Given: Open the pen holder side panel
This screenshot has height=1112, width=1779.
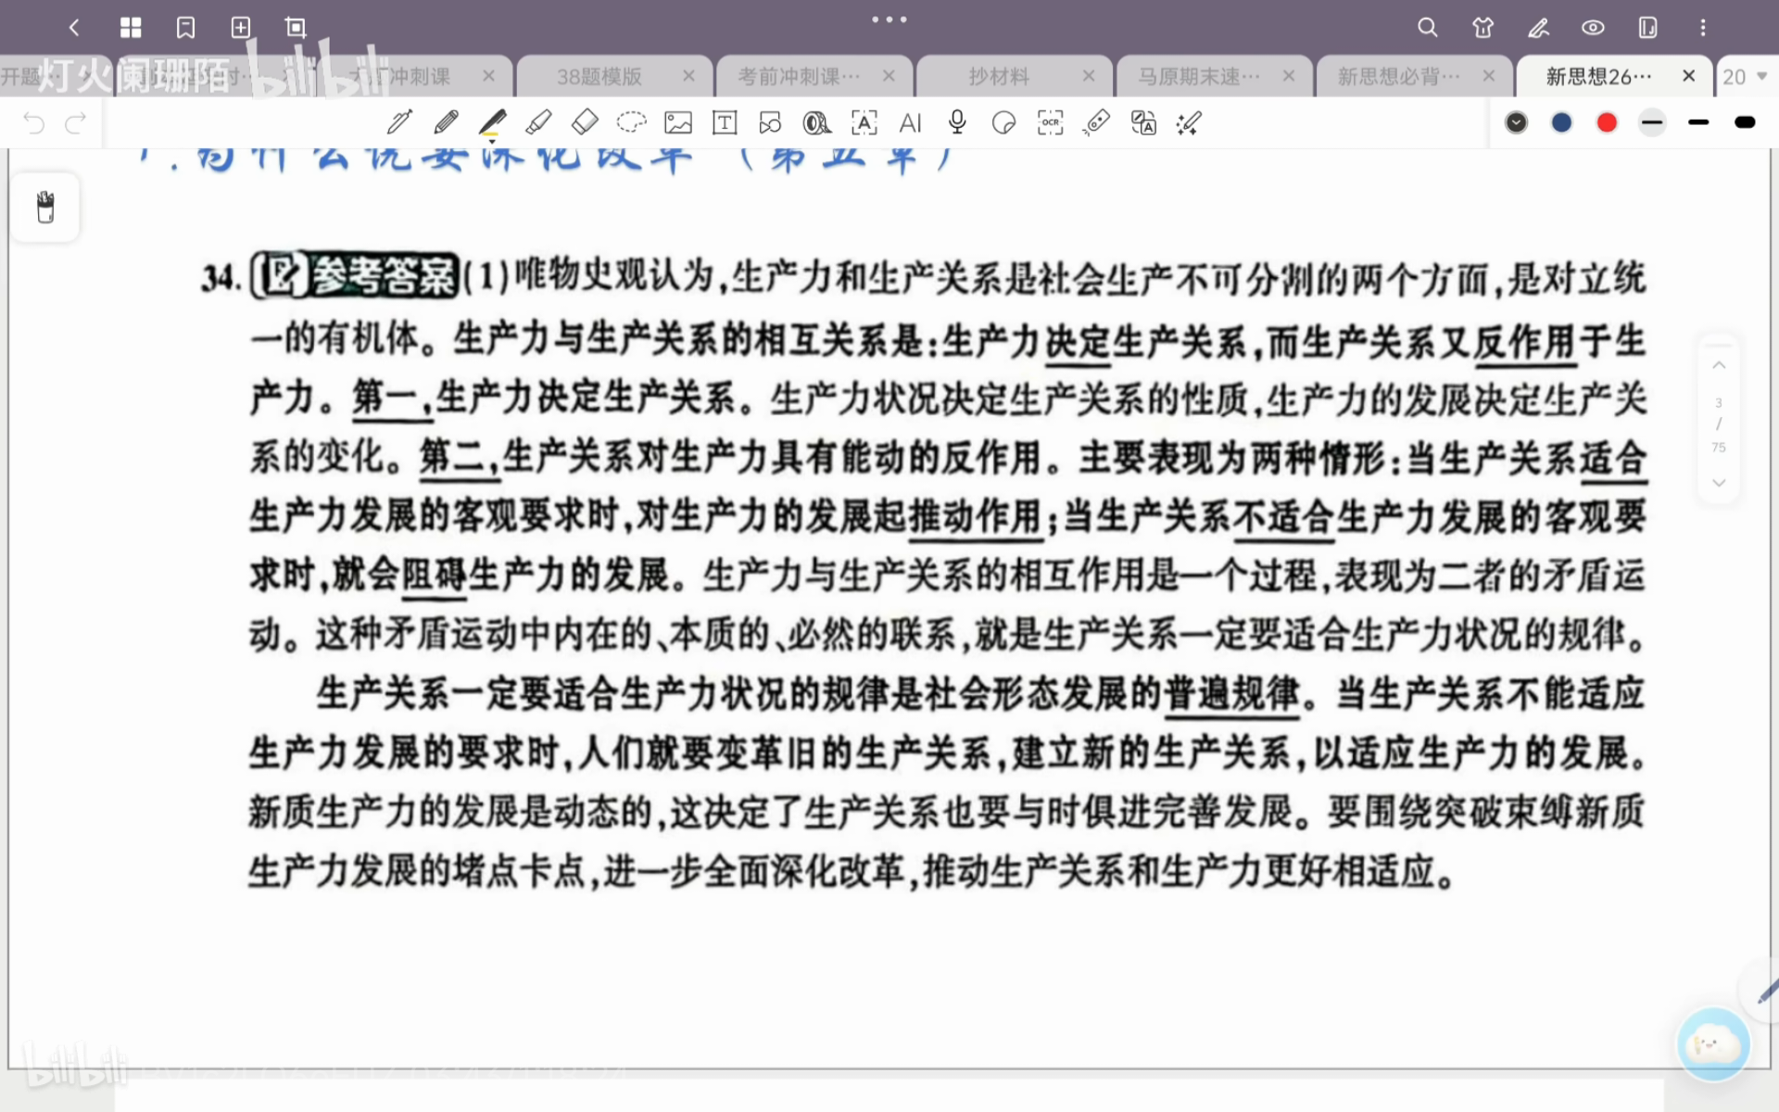Looking at the screenshot, I should pyautogui.click(x=45, y=207).
